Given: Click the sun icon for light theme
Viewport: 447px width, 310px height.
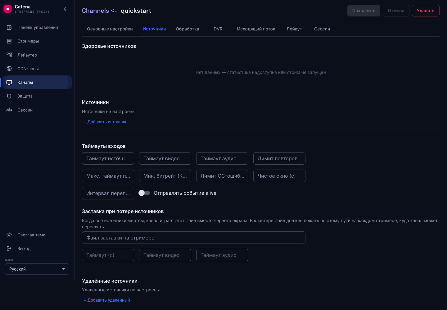Looking at the screenshot, I should point(9,235).
